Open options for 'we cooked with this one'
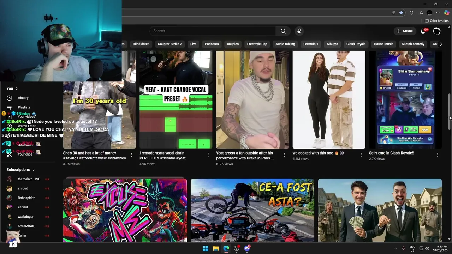452x254 pixels. [x=361, y=155]
